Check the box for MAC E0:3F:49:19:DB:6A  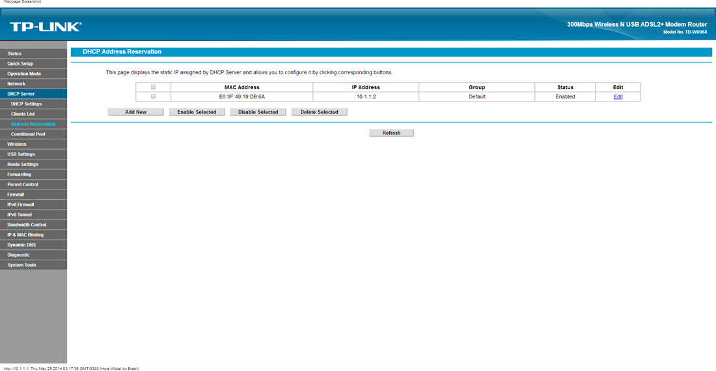(153, 96)
